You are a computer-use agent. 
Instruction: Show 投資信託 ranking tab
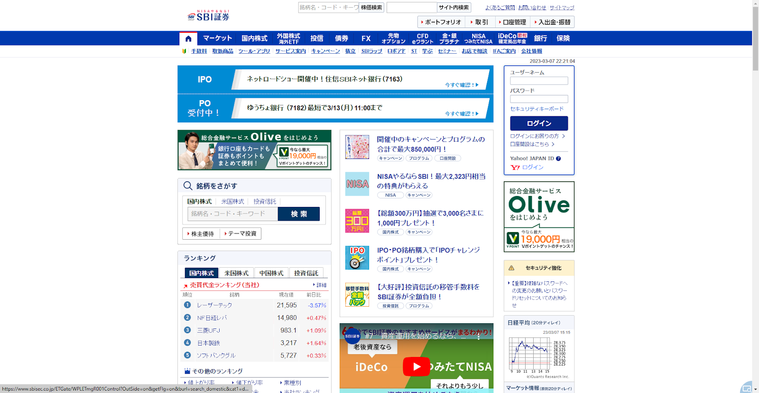(x=306, y=273)
